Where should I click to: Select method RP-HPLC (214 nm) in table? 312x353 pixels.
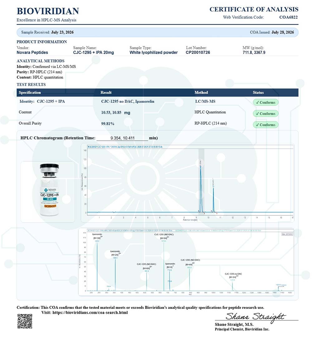pos(211,123)
